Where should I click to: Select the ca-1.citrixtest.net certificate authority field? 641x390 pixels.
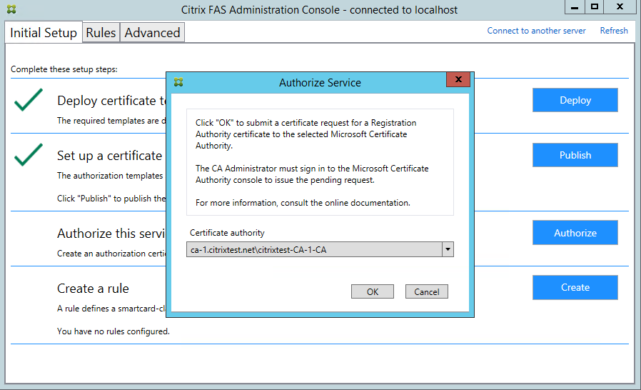click(x=314, y=249)
